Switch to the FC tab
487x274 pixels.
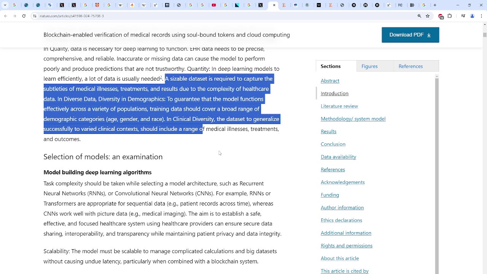coord(400,5)
